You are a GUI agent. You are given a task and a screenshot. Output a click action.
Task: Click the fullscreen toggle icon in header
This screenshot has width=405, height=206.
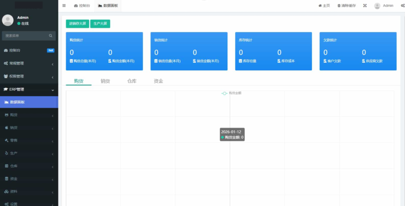click(365, 6)
